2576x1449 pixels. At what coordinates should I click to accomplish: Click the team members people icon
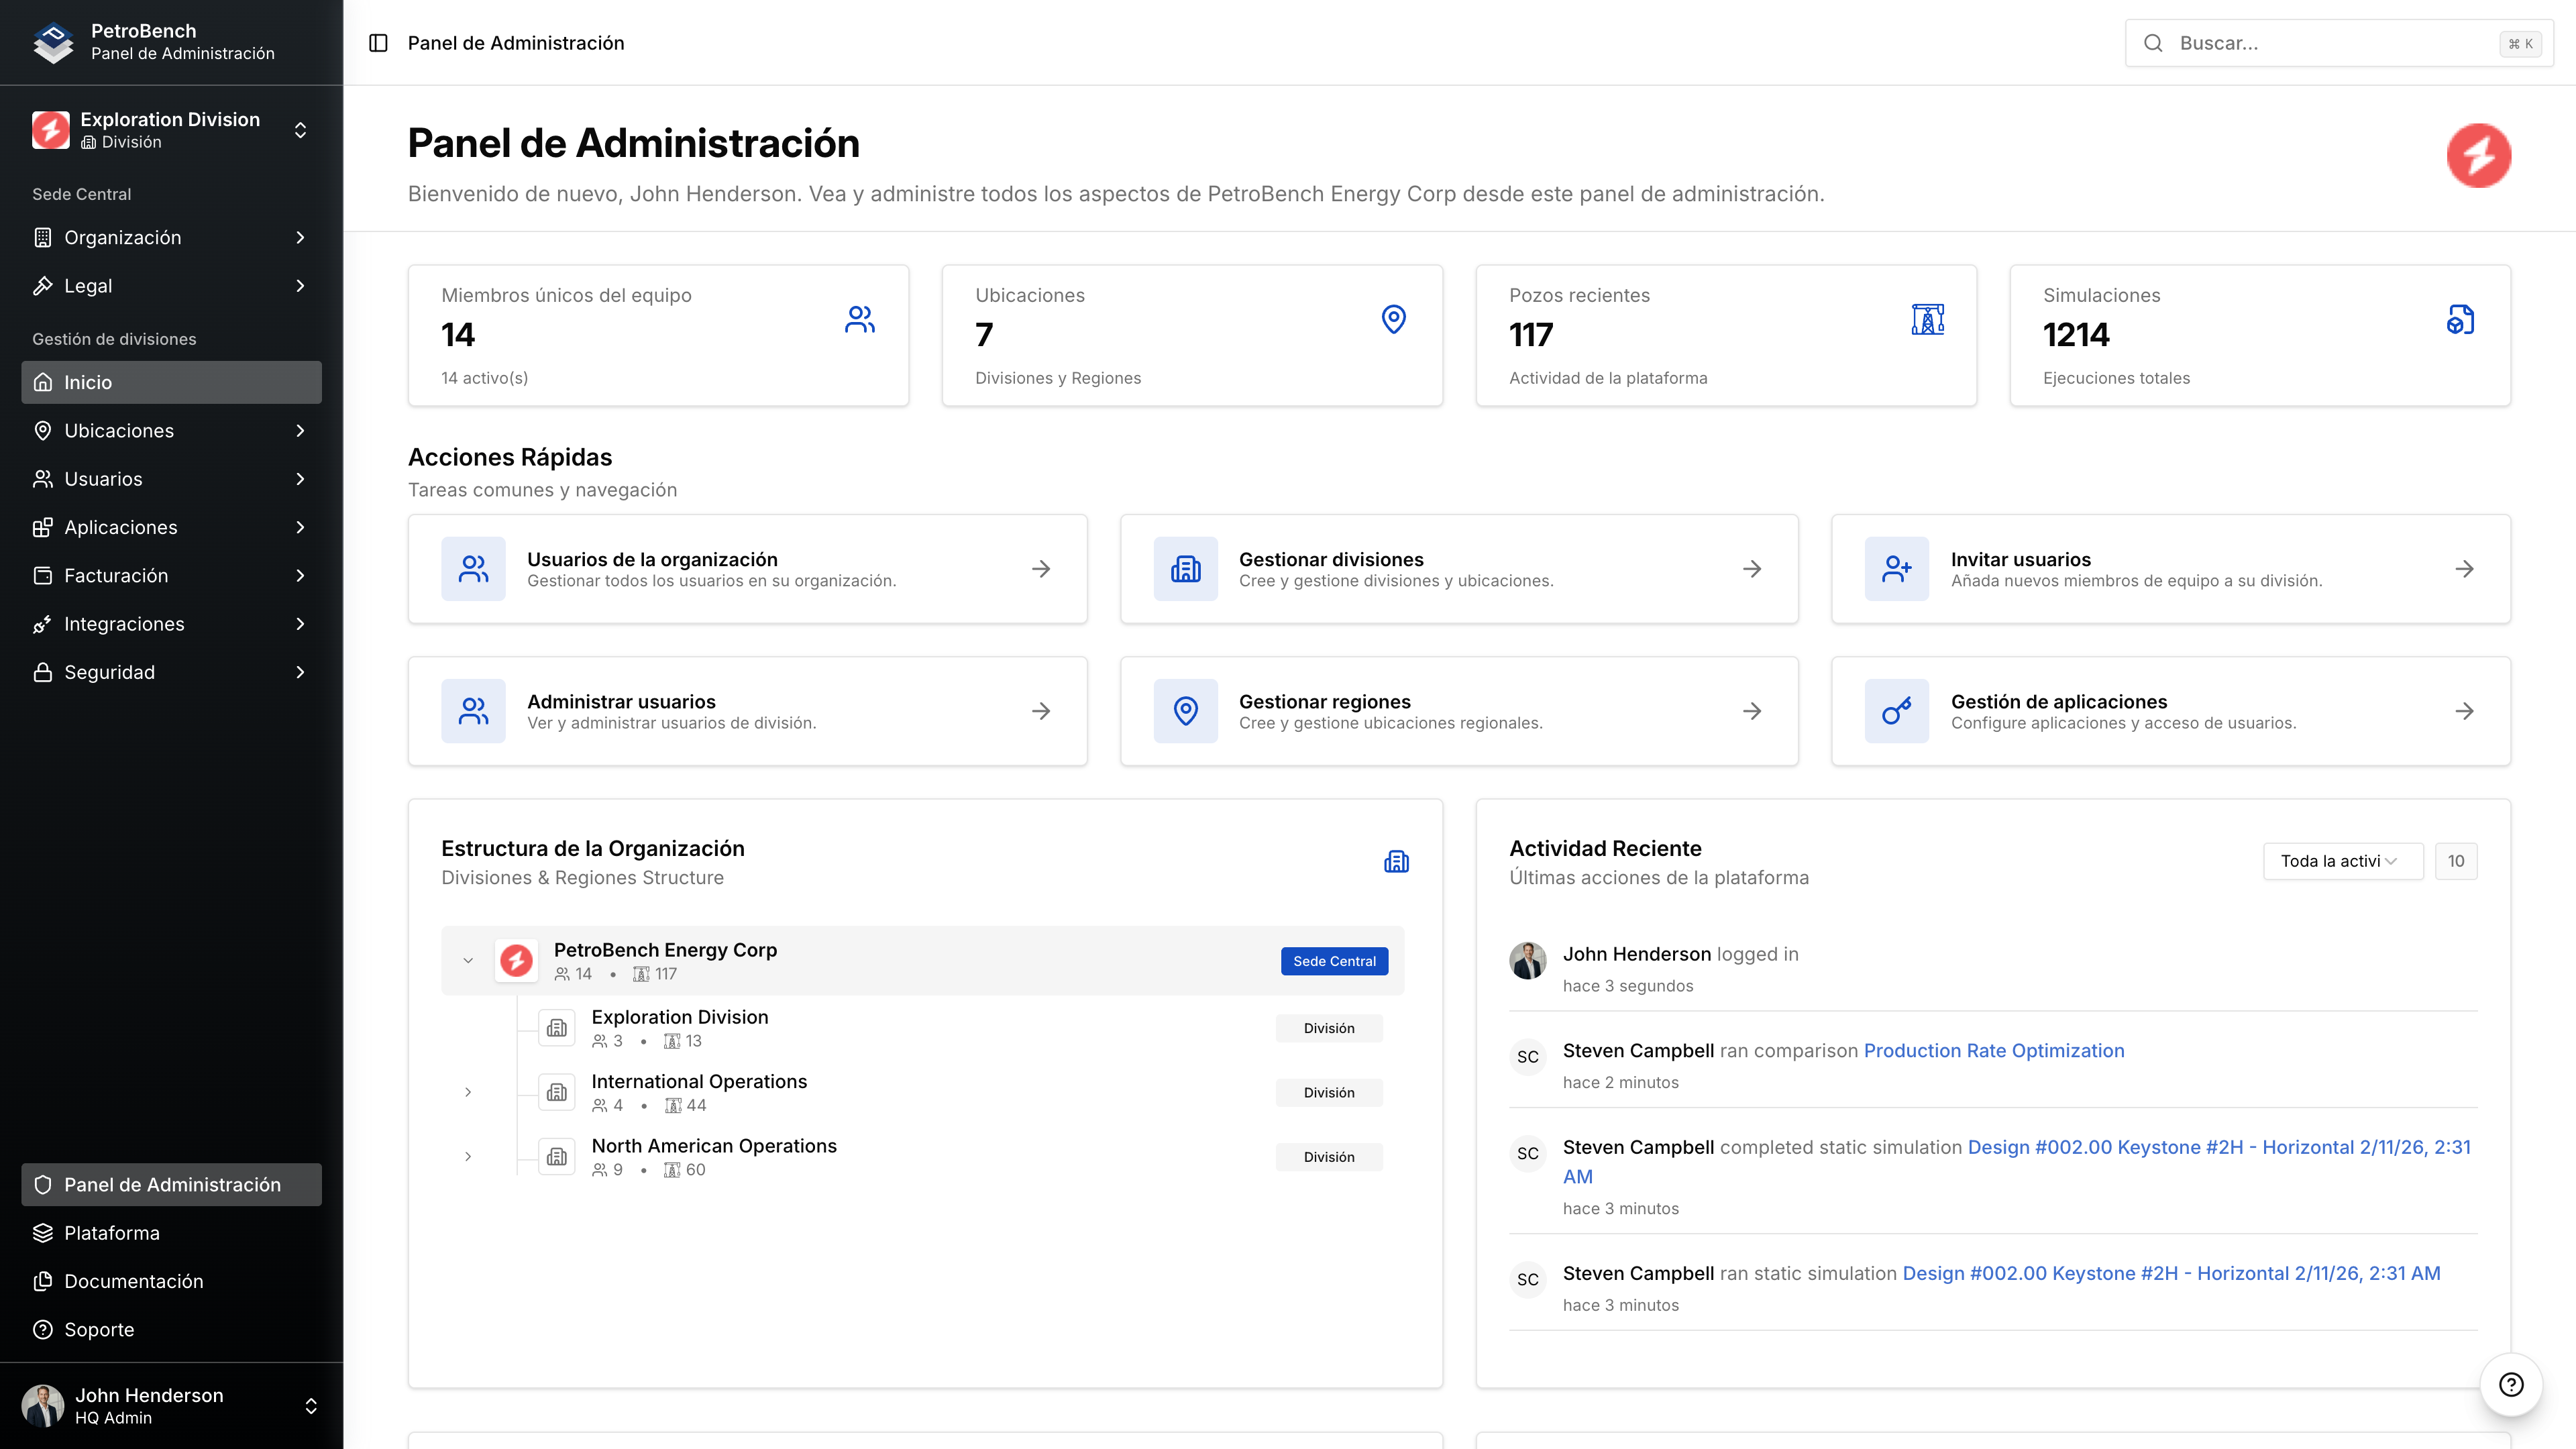click(859, 319)
